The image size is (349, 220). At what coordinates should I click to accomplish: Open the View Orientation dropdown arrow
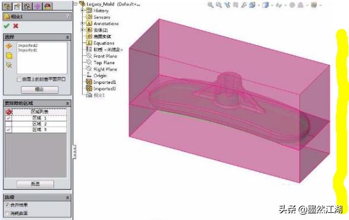click(x=259, y=5)
